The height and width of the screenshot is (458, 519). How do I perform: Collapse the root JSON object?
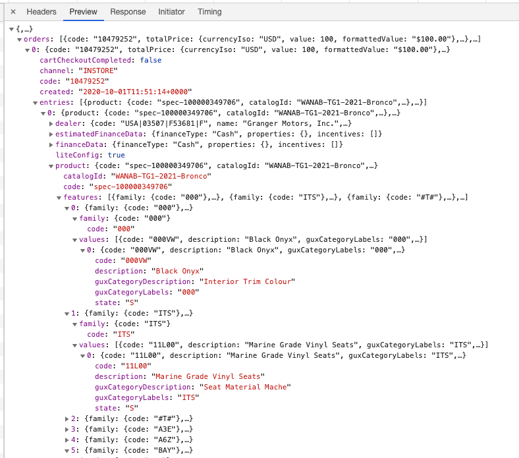12,29
